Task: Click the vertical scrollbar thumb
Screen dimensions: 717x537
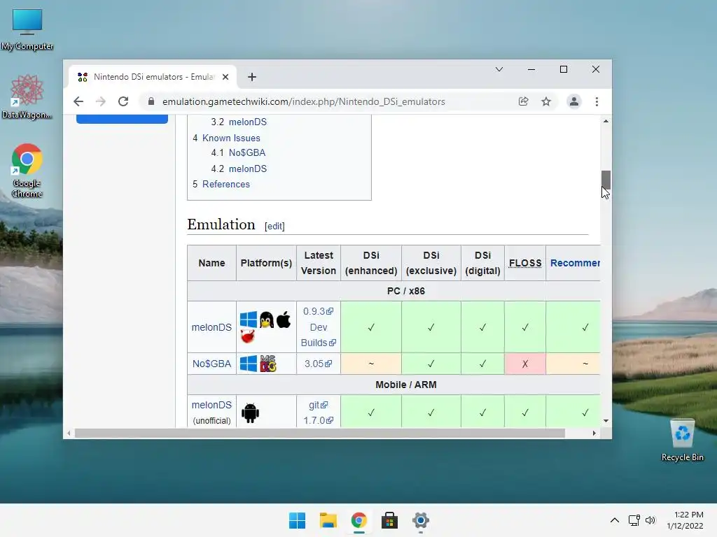Action: click(x=606, y=180)
